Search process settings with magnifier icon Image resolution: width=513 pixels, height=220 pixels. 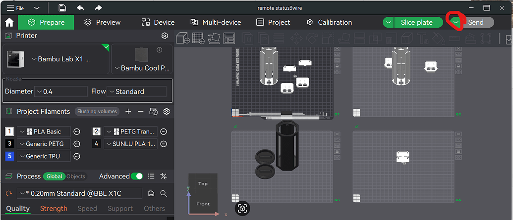click(x=164, y=194)
